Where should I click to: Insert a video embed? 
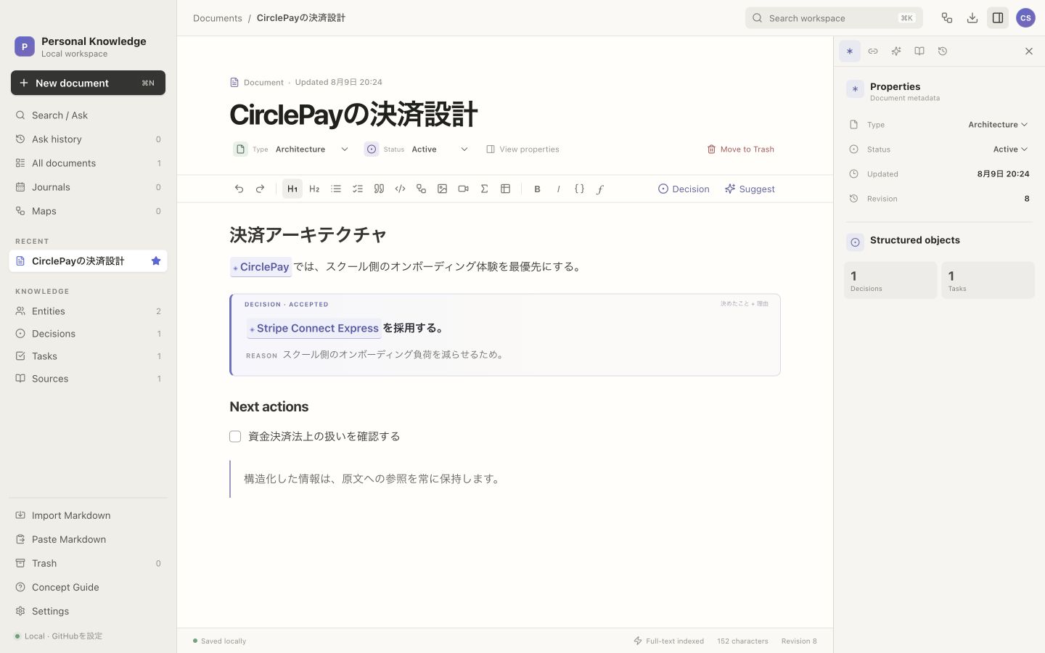pos(463,189)
